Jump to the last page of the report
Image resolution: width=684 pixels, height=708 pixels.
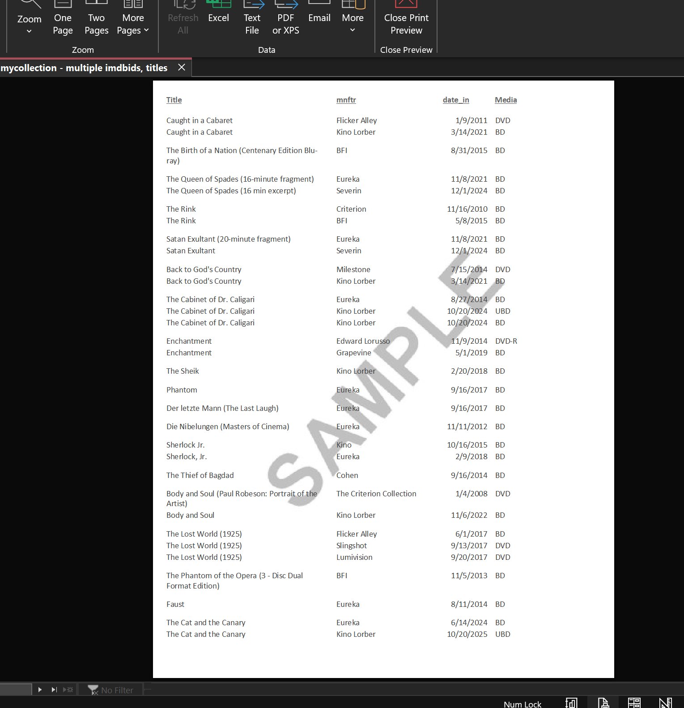click(54, 690)
